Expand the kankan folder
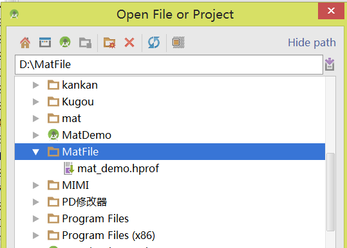This screenshot has width=347, height=248. tap(35, 85)
